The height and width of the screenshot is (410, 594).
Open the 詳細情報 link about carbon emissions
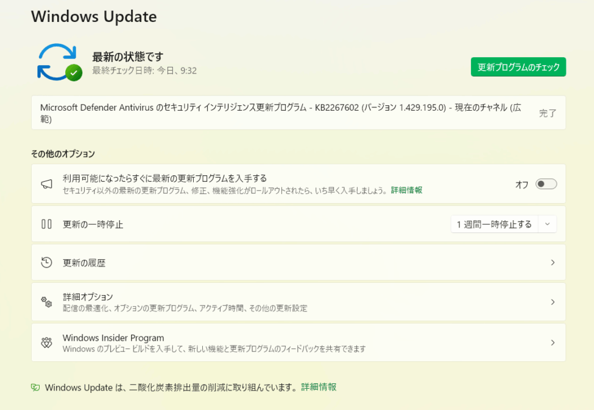(x=319, y=387)
